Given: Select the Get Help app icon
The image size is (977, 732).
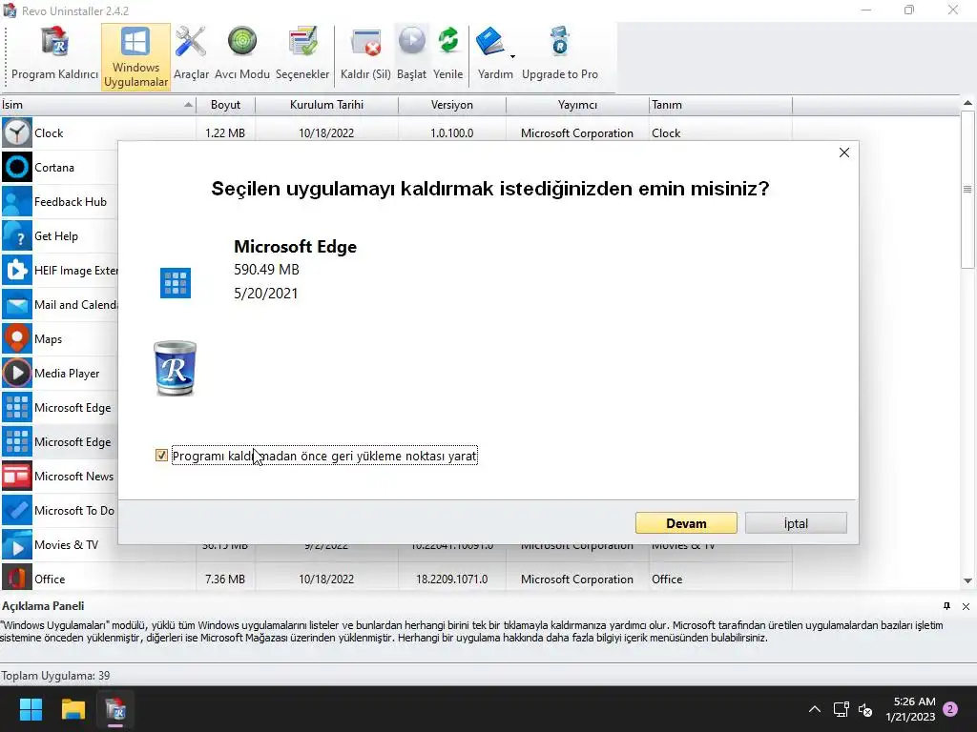Looking at the screenshot, I should (17, 236).
